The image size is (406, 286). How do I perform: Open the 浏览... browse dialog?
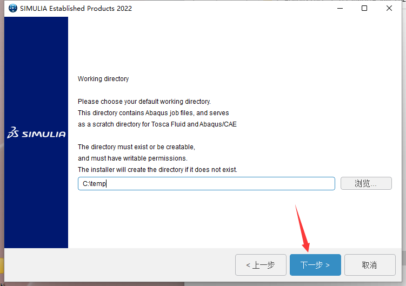[x=366, y=183]
